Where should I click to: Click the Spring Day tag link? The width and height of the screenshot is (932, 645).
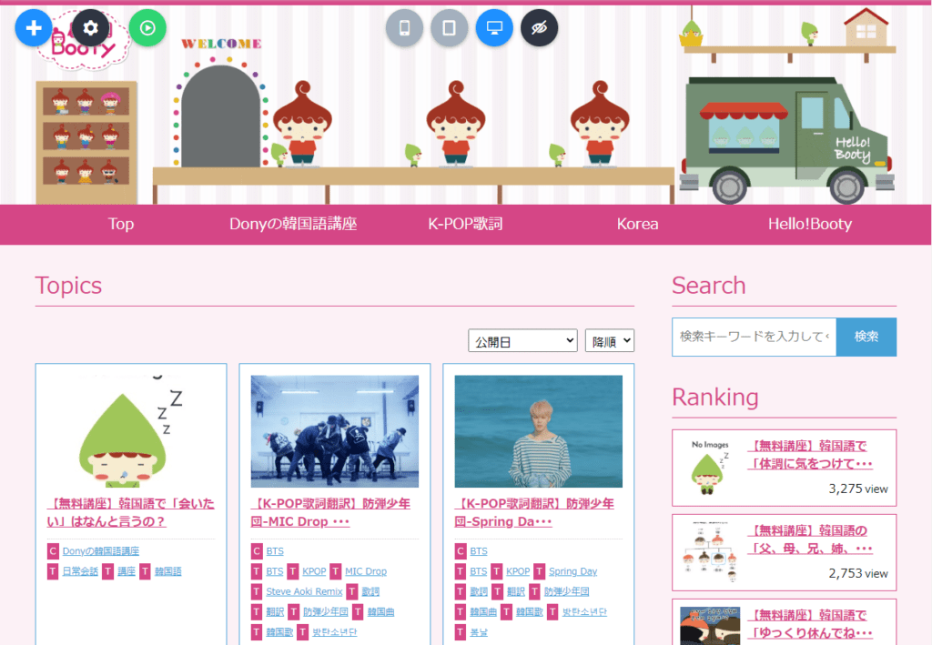[x=572, y=571]
